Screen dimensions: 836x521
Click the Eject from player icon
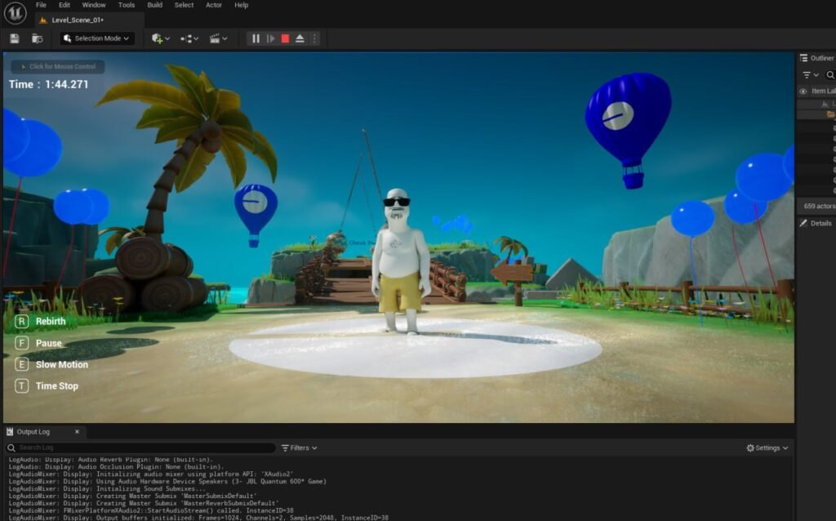click(300, 38)
